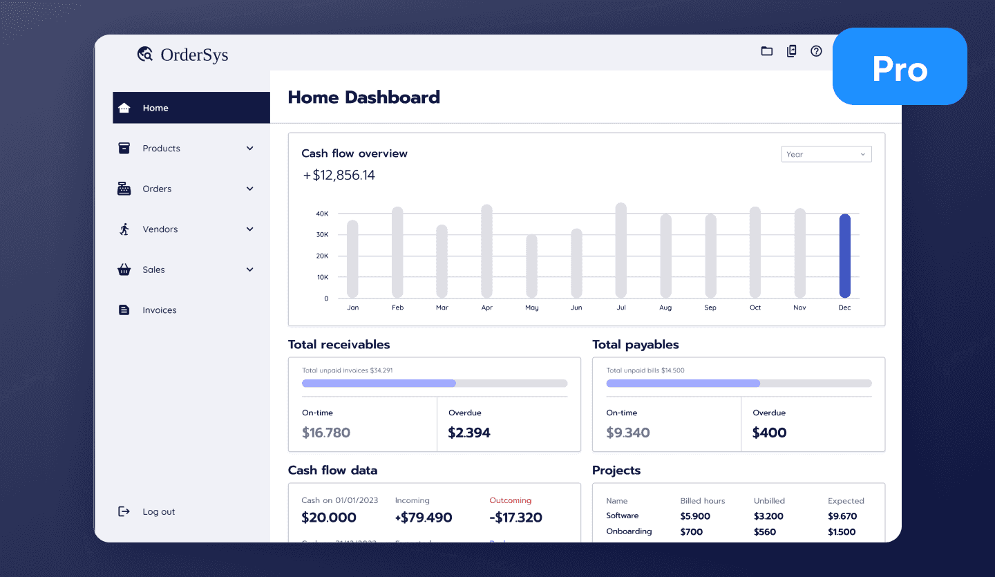Select the Home icon in the sidebar

[124, 108]
